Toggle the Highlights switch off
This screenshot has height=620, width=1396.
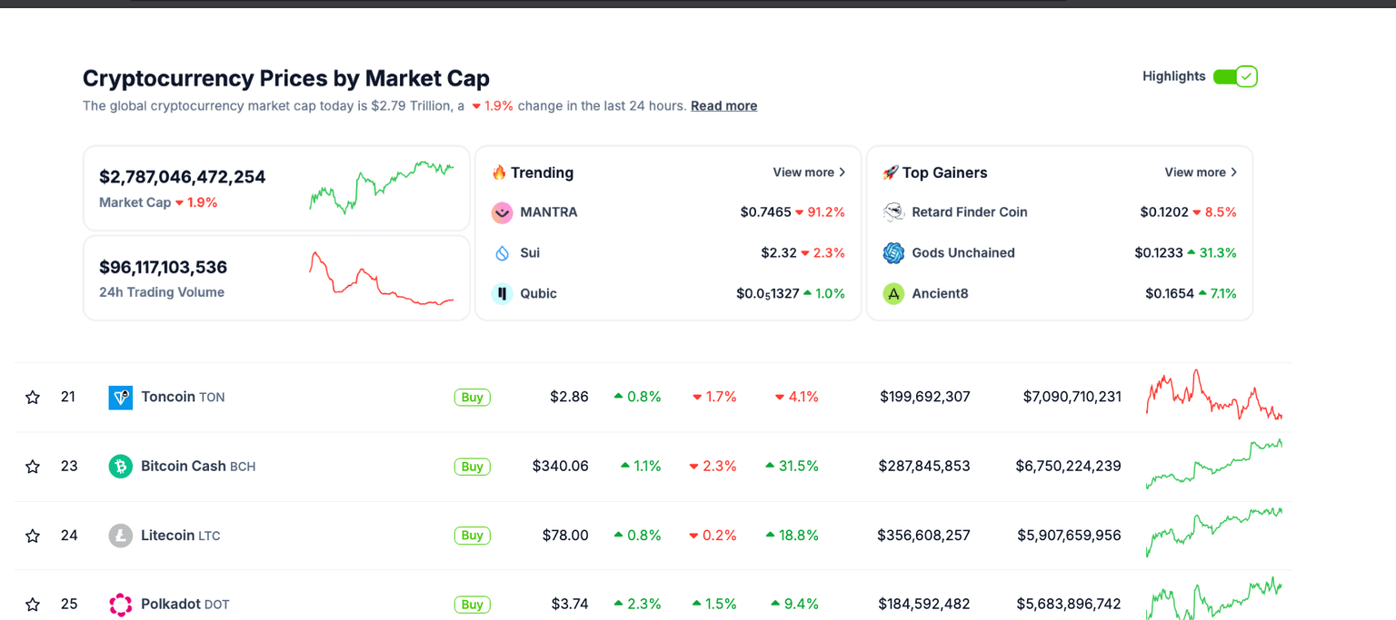(x=1235, y=76)
